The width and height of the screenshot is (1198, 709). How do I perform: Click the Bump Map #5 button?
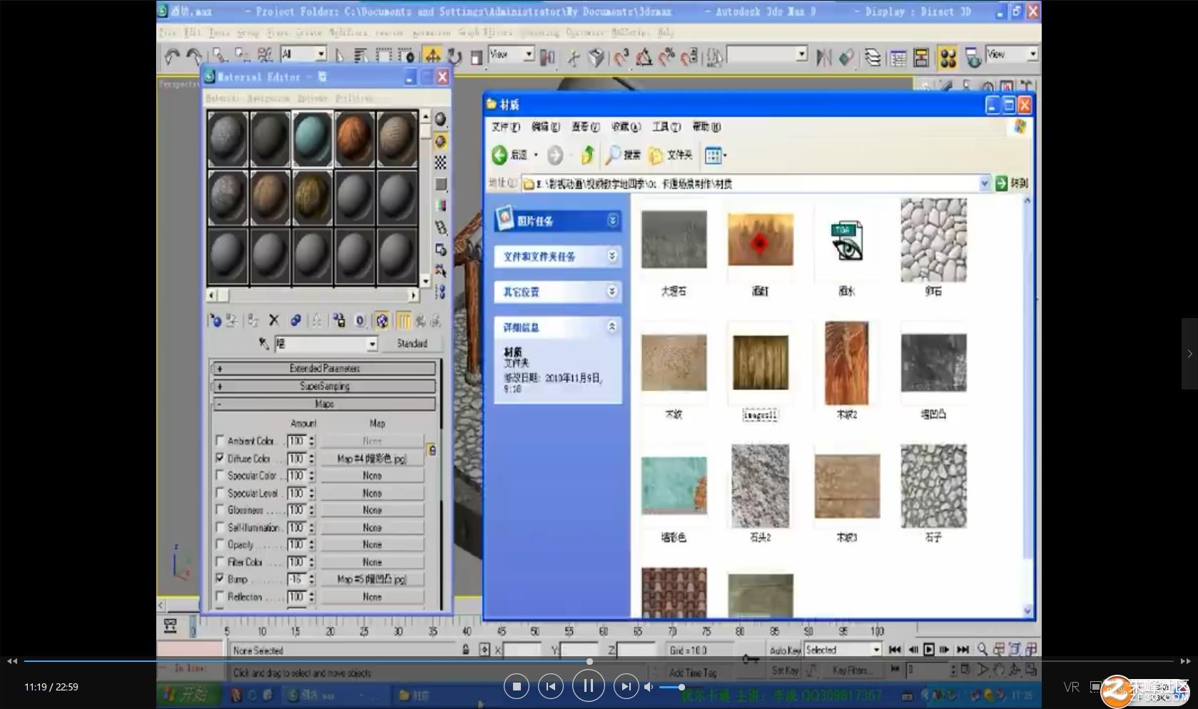372,579
